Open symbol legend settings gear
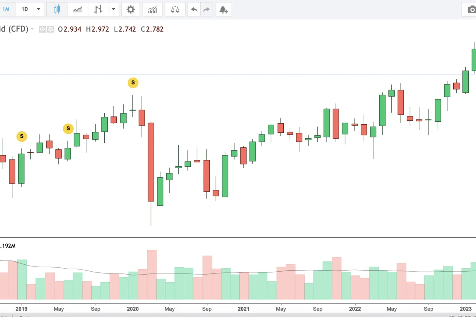 coord(50,29)
